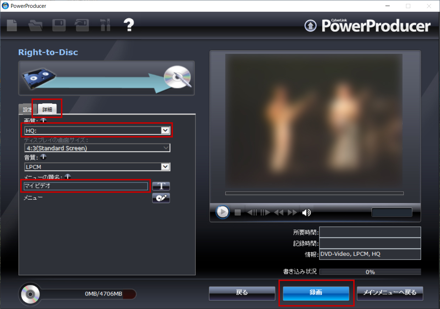Image resolution: width=440 pixels, height=309 pixels.
Task: Click the 情報 text DVD-Video, LPCM, HQ
Action: [x=350, y=254]
